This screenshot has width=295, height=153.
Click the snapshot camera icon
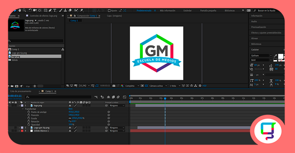coord(114,86)
